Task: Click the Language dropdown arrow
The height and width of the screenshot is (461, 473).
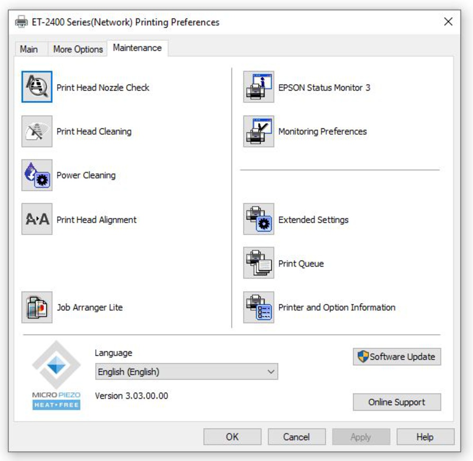Action: tap(271, 372)
